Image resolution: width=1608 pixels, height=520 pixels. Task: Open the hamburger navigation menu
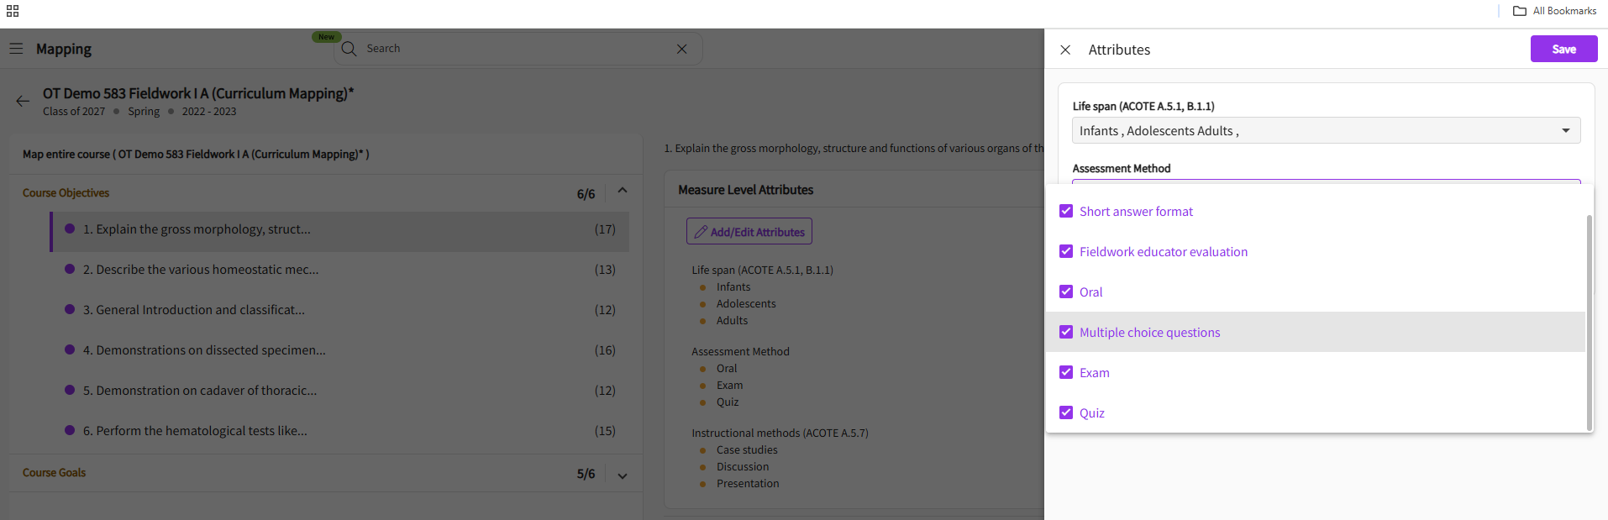(16, 49)
